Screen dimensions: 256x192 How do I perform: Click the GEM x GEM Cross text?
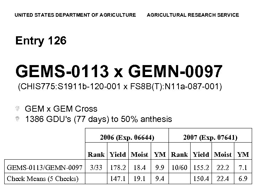point(61,108)
